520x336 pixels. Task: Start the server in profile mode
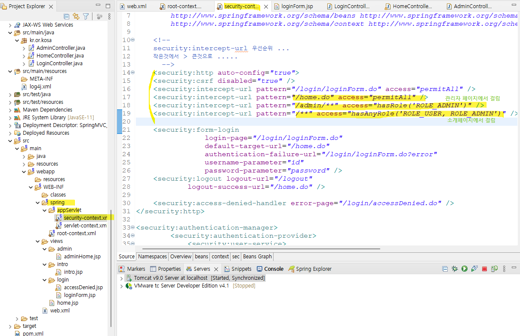coord(474,269)
